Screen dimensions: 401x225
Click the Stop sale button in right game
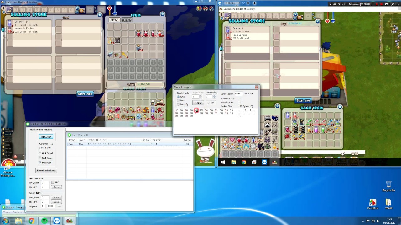pos(303,100)
